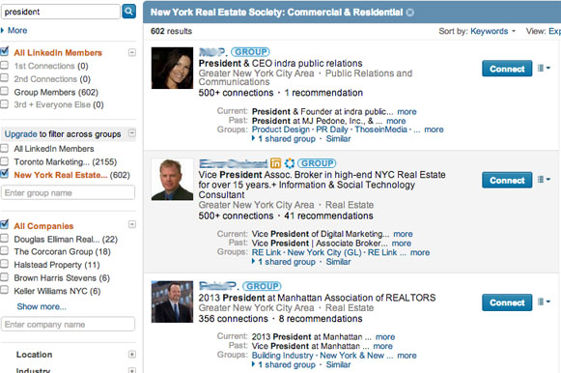Check the Group Members (602) checkbox
The height and width of the screenshot is (373, 561).
pyautogui.click(x=4, y=91)
